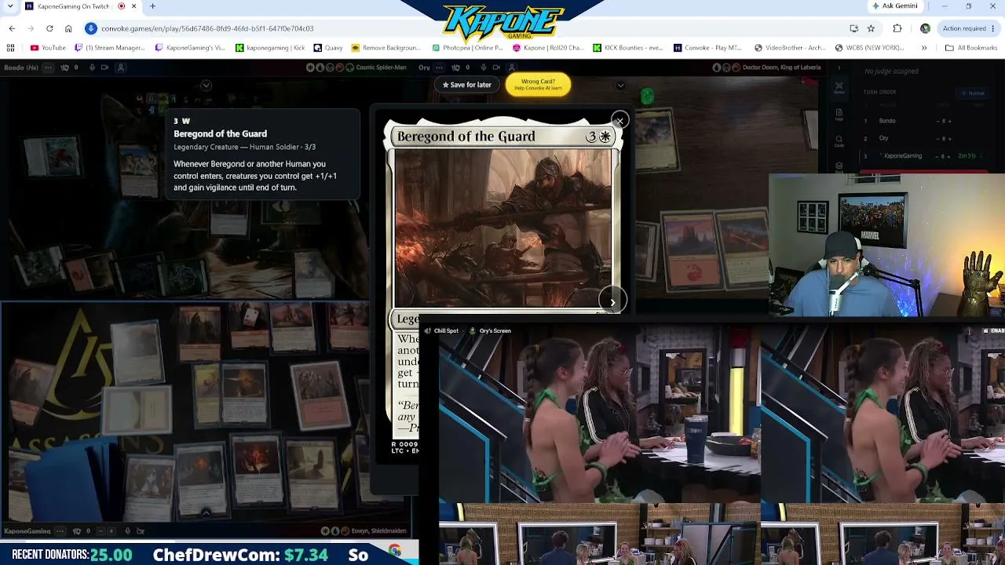Select KaponeGaming in the turn order list
Viewport: 1005px width, 565px height.
(x=903, y=155)
